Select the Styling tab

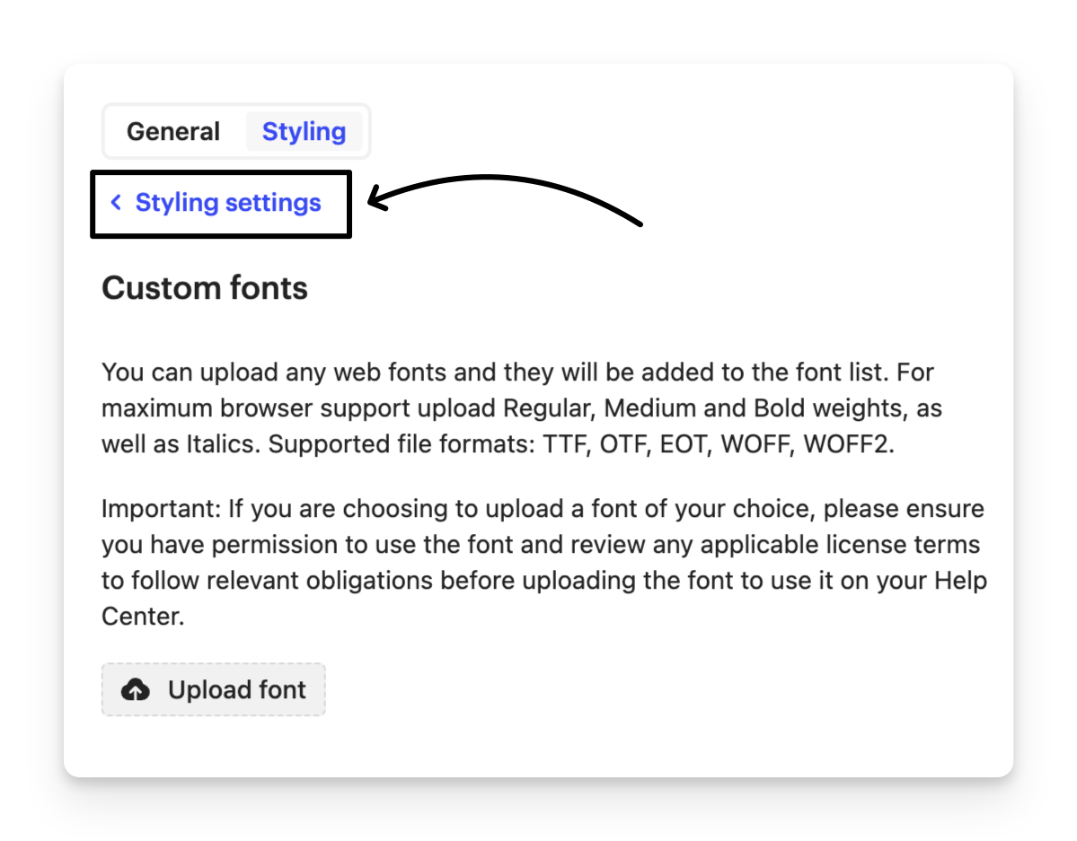[304, 132]
